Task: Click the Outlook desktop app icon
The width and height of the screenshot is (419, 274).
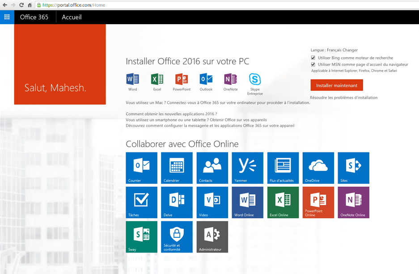Action: pos(206,79)
